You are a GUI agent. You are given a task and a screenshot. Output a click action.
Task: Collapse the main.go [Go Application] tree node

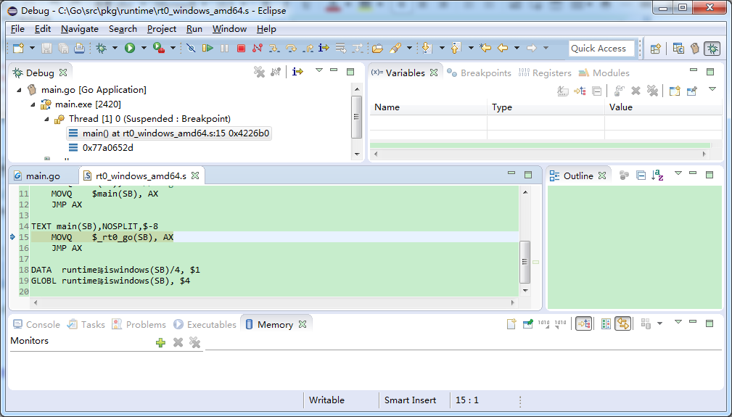(19, 90)
